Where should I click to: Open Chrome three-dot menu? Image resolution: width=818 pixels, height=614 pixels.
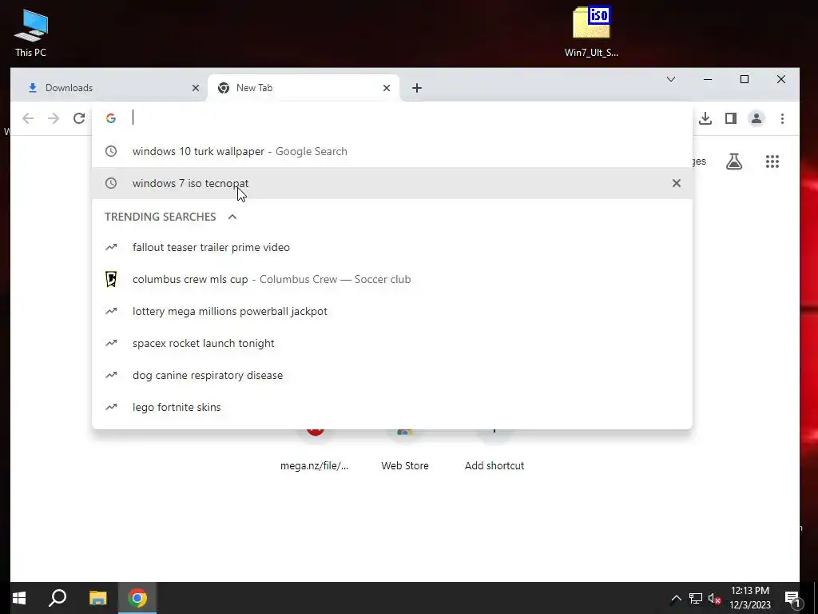click(x=782, y=118)
